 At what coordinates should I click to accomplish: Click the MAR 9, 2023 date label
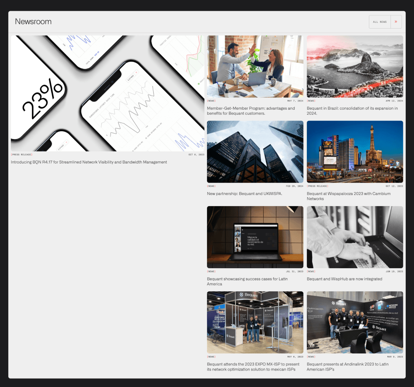[395, 357]
